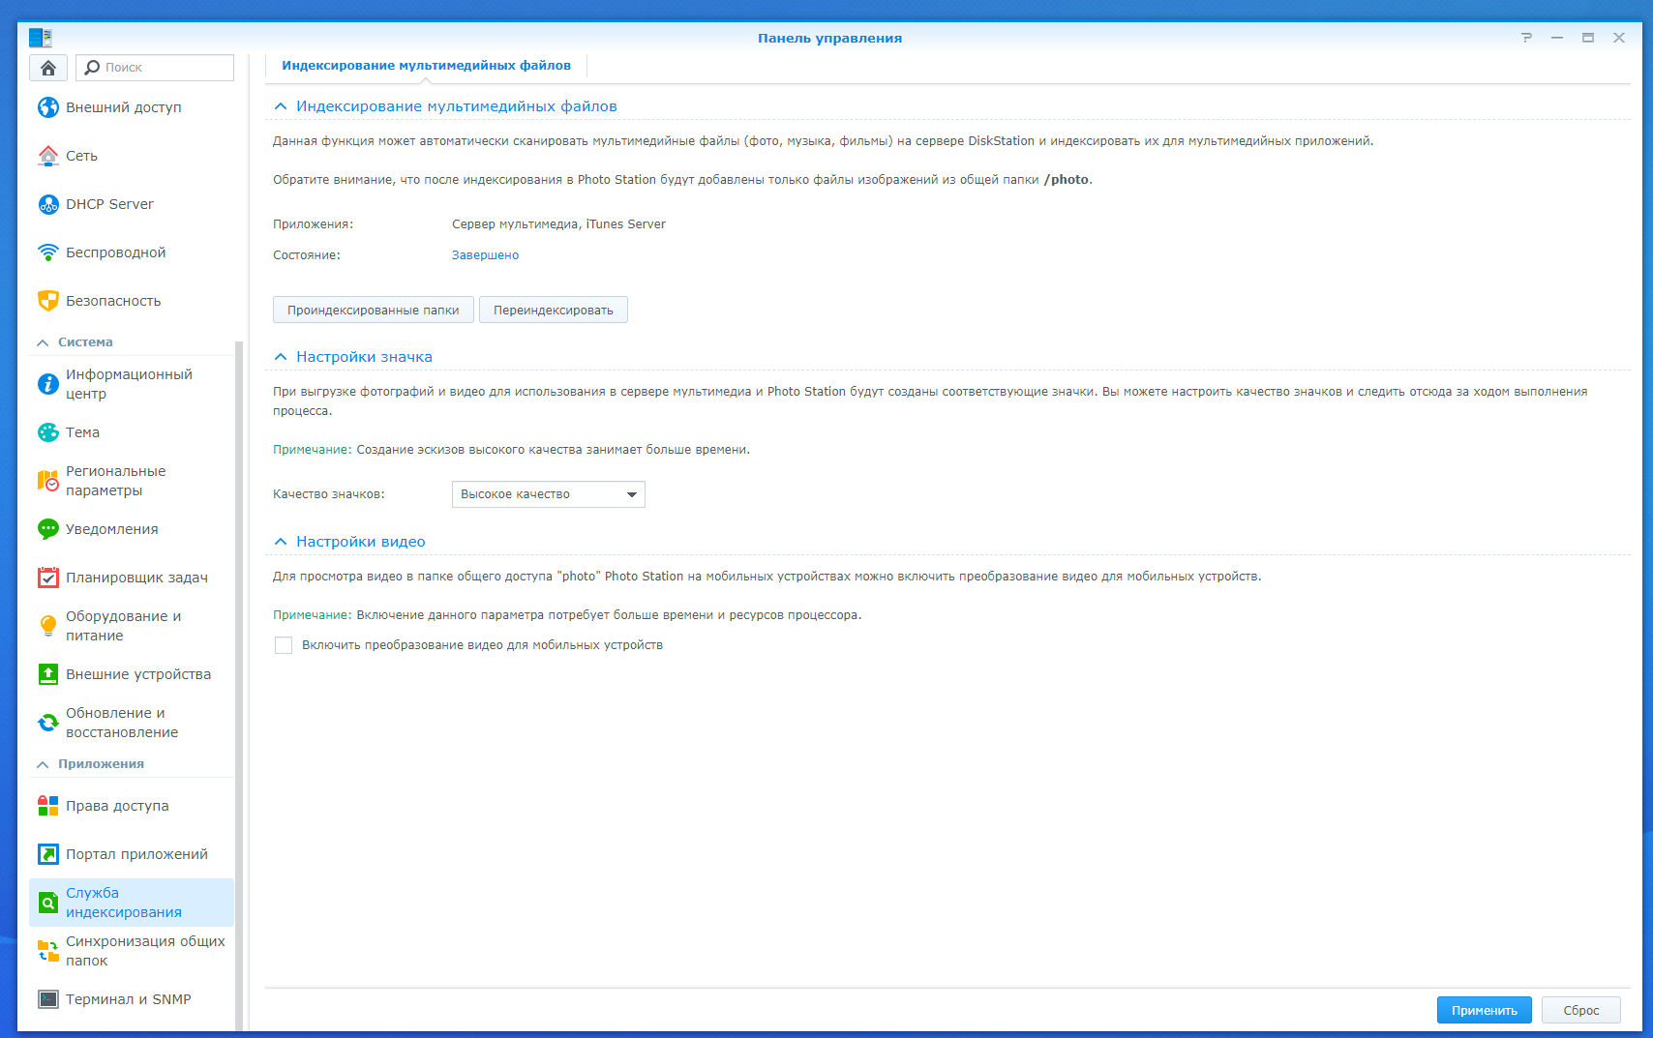Collapse the Настройки видео section
Screen dimensions: 1653x1038
(x=281, y=542)
